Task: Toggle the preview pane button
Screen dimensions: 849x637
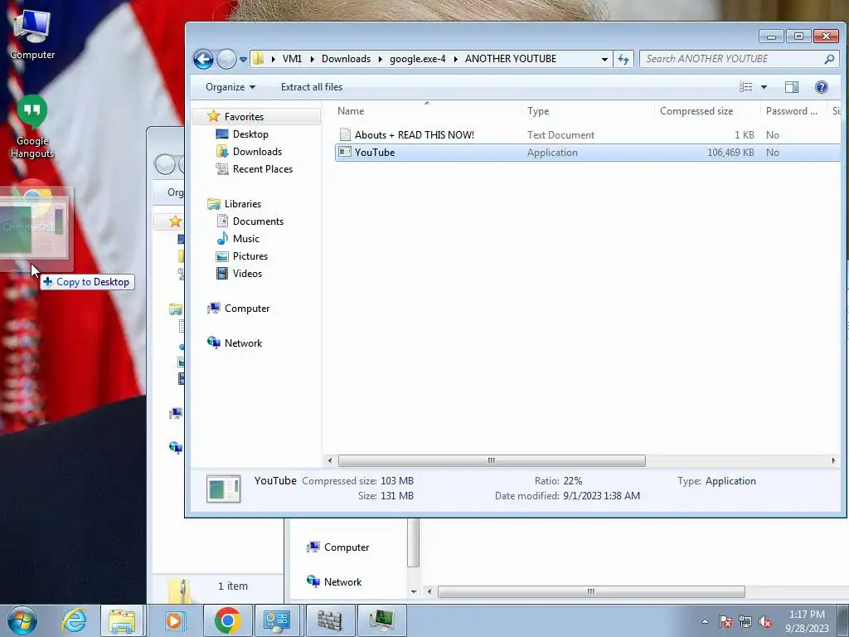Action: pyautogui.click(x=792, y=87)
